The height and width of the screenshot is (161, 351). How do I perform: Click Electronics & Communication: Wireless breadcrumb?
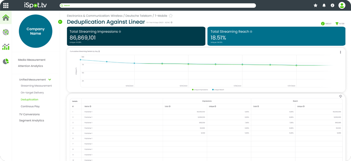pos(95,16)
